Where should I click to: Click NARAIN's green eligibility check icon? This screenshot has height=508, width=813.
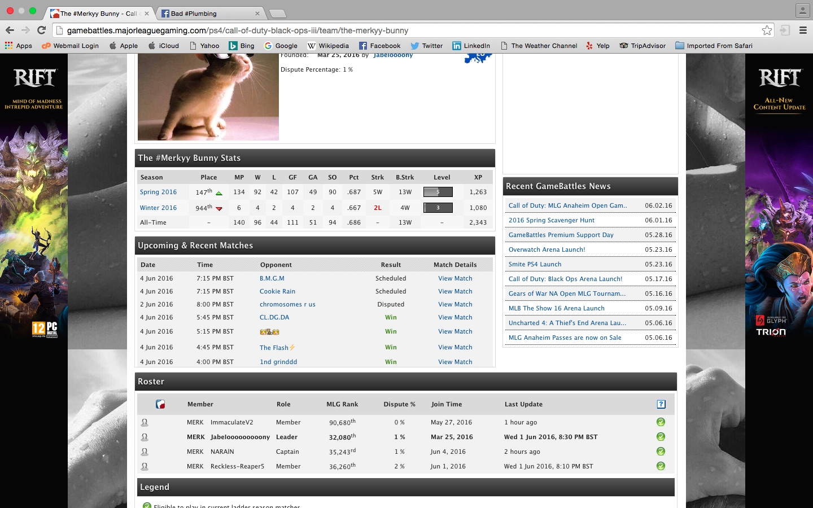[661, 452]
